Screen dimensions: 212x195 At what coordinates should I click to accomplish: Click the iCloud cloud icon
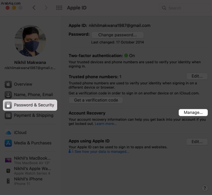point(8,133)
